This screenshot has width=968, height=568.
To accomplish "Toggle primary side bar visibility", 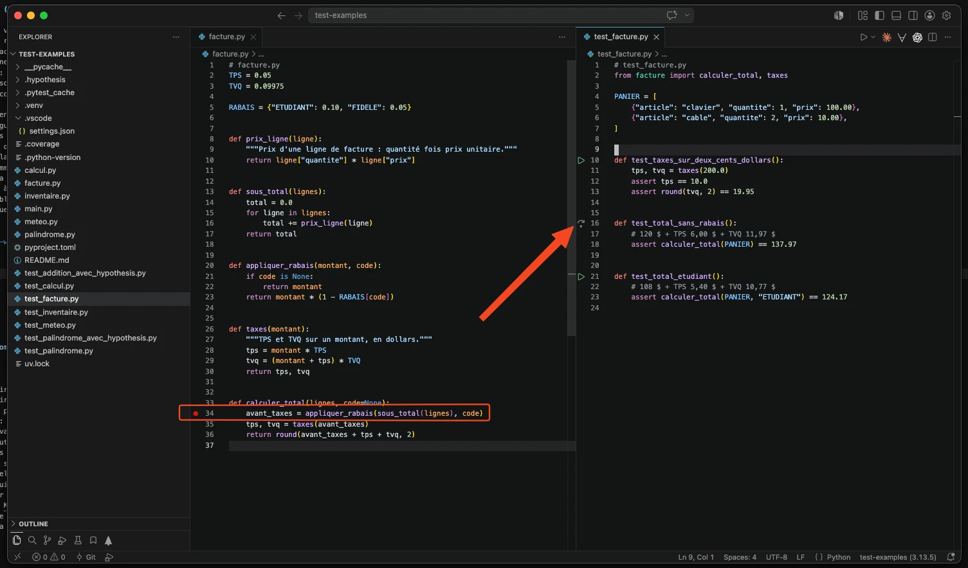I will [879, 15].
